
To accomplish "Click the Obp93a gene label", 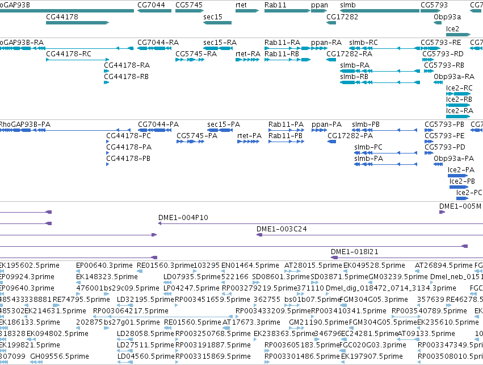I will point(447,17).
